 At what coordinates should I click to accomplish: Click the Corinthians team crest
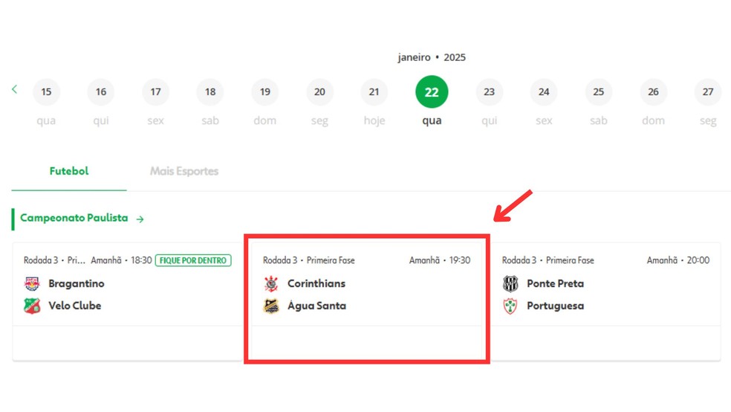[x=271, y=283]
